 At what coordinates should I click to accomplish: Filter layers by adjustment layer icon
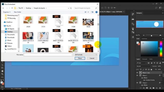[x=151, y=63]
